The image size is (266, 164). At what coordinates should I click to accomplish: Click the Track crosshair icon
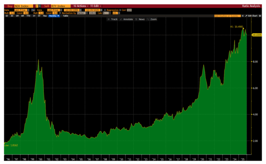click(x=108, y=19)
